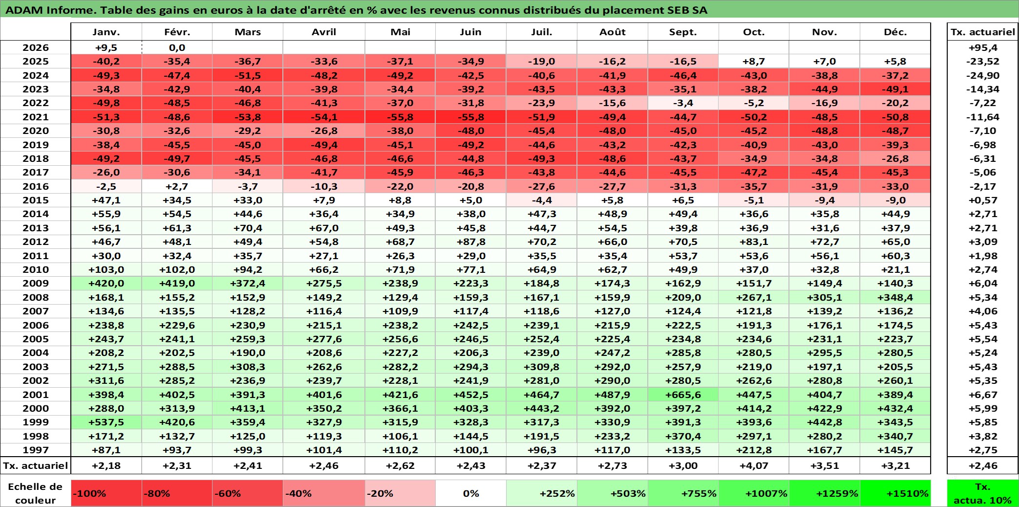Click the -100% red color scale swatch

[x=106, y=493]
